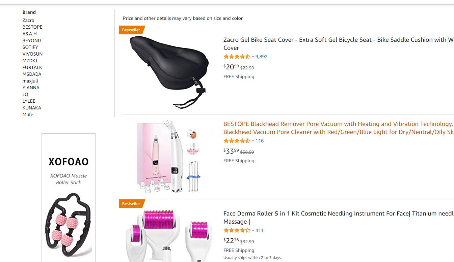Open the Zacro bike seat cover image
The width and height of the screenshot is (454, 262).
coord(169,71)
